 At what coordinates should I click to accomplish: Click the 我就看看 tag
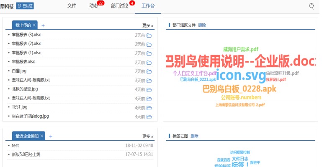tap(224, 160)
